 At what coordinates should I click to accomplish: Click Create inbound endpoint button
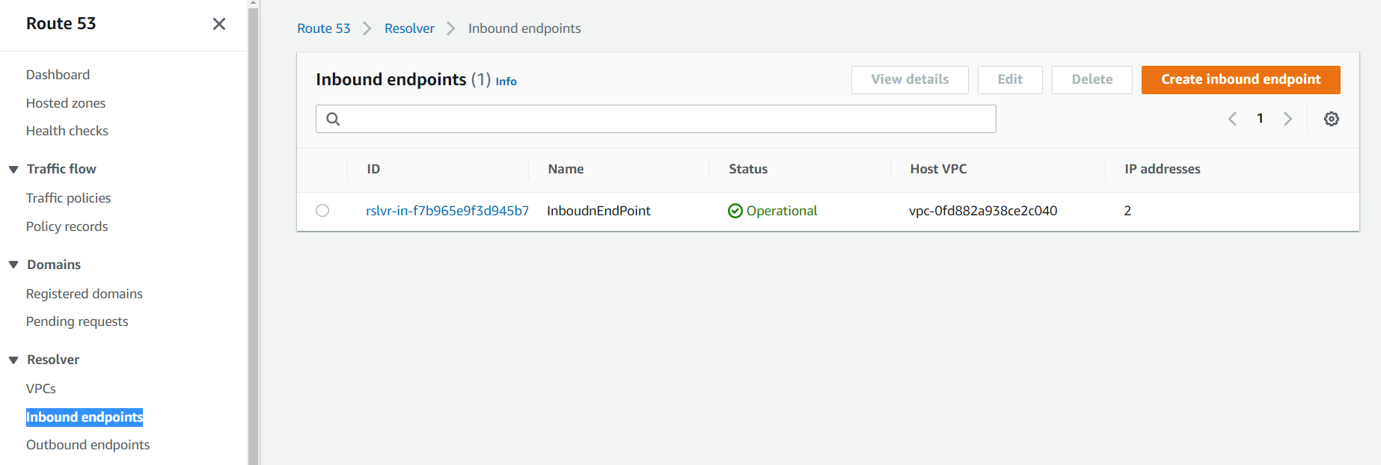(1240, 79)
